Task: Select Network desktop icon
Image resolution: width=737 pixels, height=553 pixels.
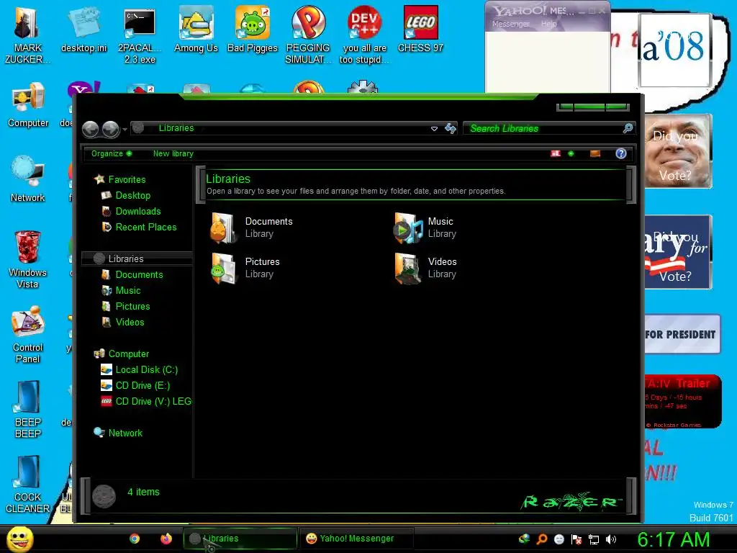Action: coord(28,179)
